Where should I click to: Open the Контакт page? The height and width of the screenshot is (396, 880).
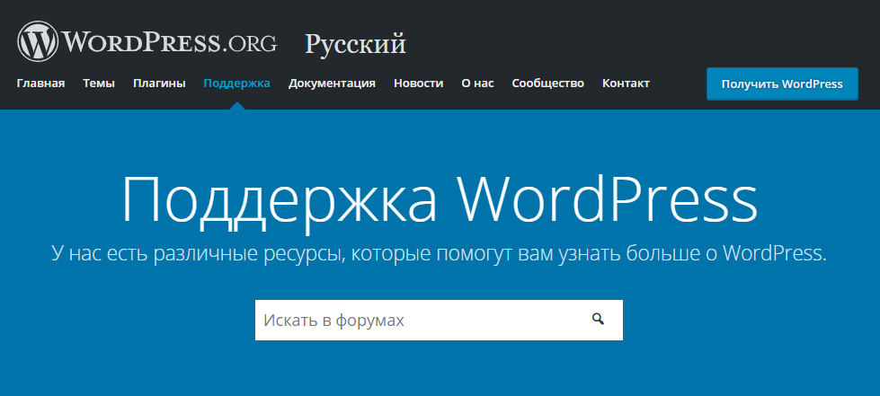[x=626, y=84]
